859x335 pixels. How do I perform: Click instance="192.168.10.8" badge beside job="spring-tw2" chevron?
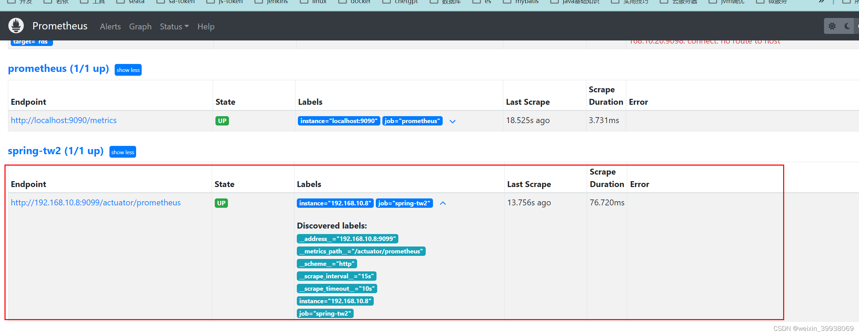pyautogui.click(x=335, y=203)
